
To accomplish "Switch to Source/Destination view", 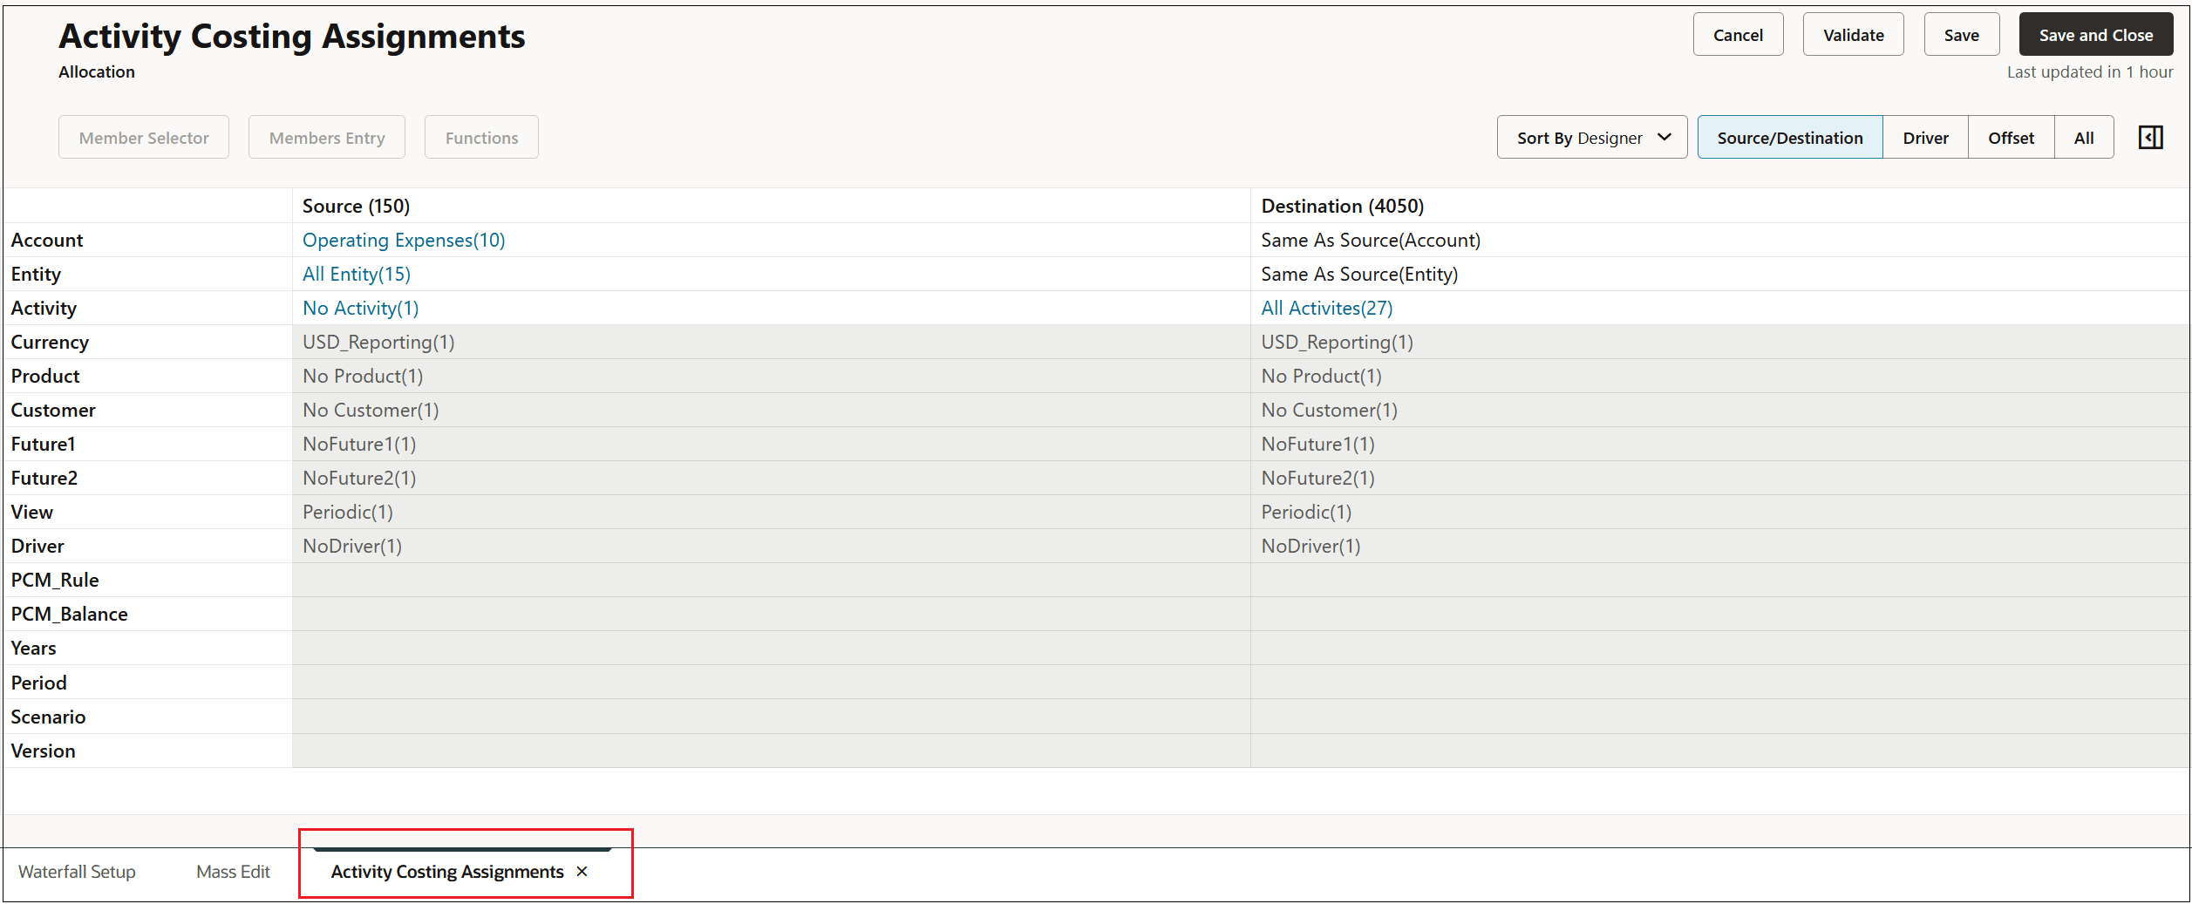I will coord(1788,137).
